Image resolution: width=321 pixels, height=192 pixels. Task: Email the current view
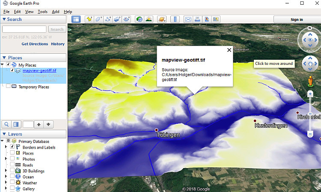pyautogui.click(x=188, y=19)
